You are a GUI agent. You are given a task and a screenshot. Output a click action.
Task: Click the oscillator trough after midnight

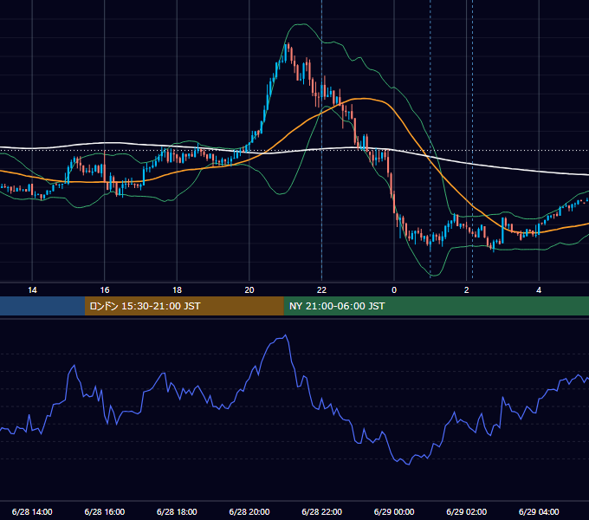408,464
